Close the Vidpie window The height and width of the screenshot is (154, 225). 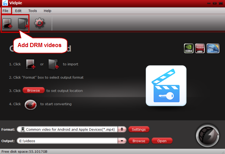point(221,3)
